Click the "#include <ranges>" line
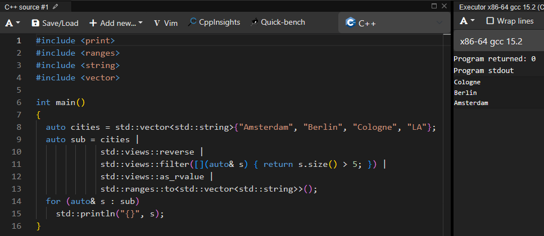Screen dimensions: 544x236 [78, 53]
